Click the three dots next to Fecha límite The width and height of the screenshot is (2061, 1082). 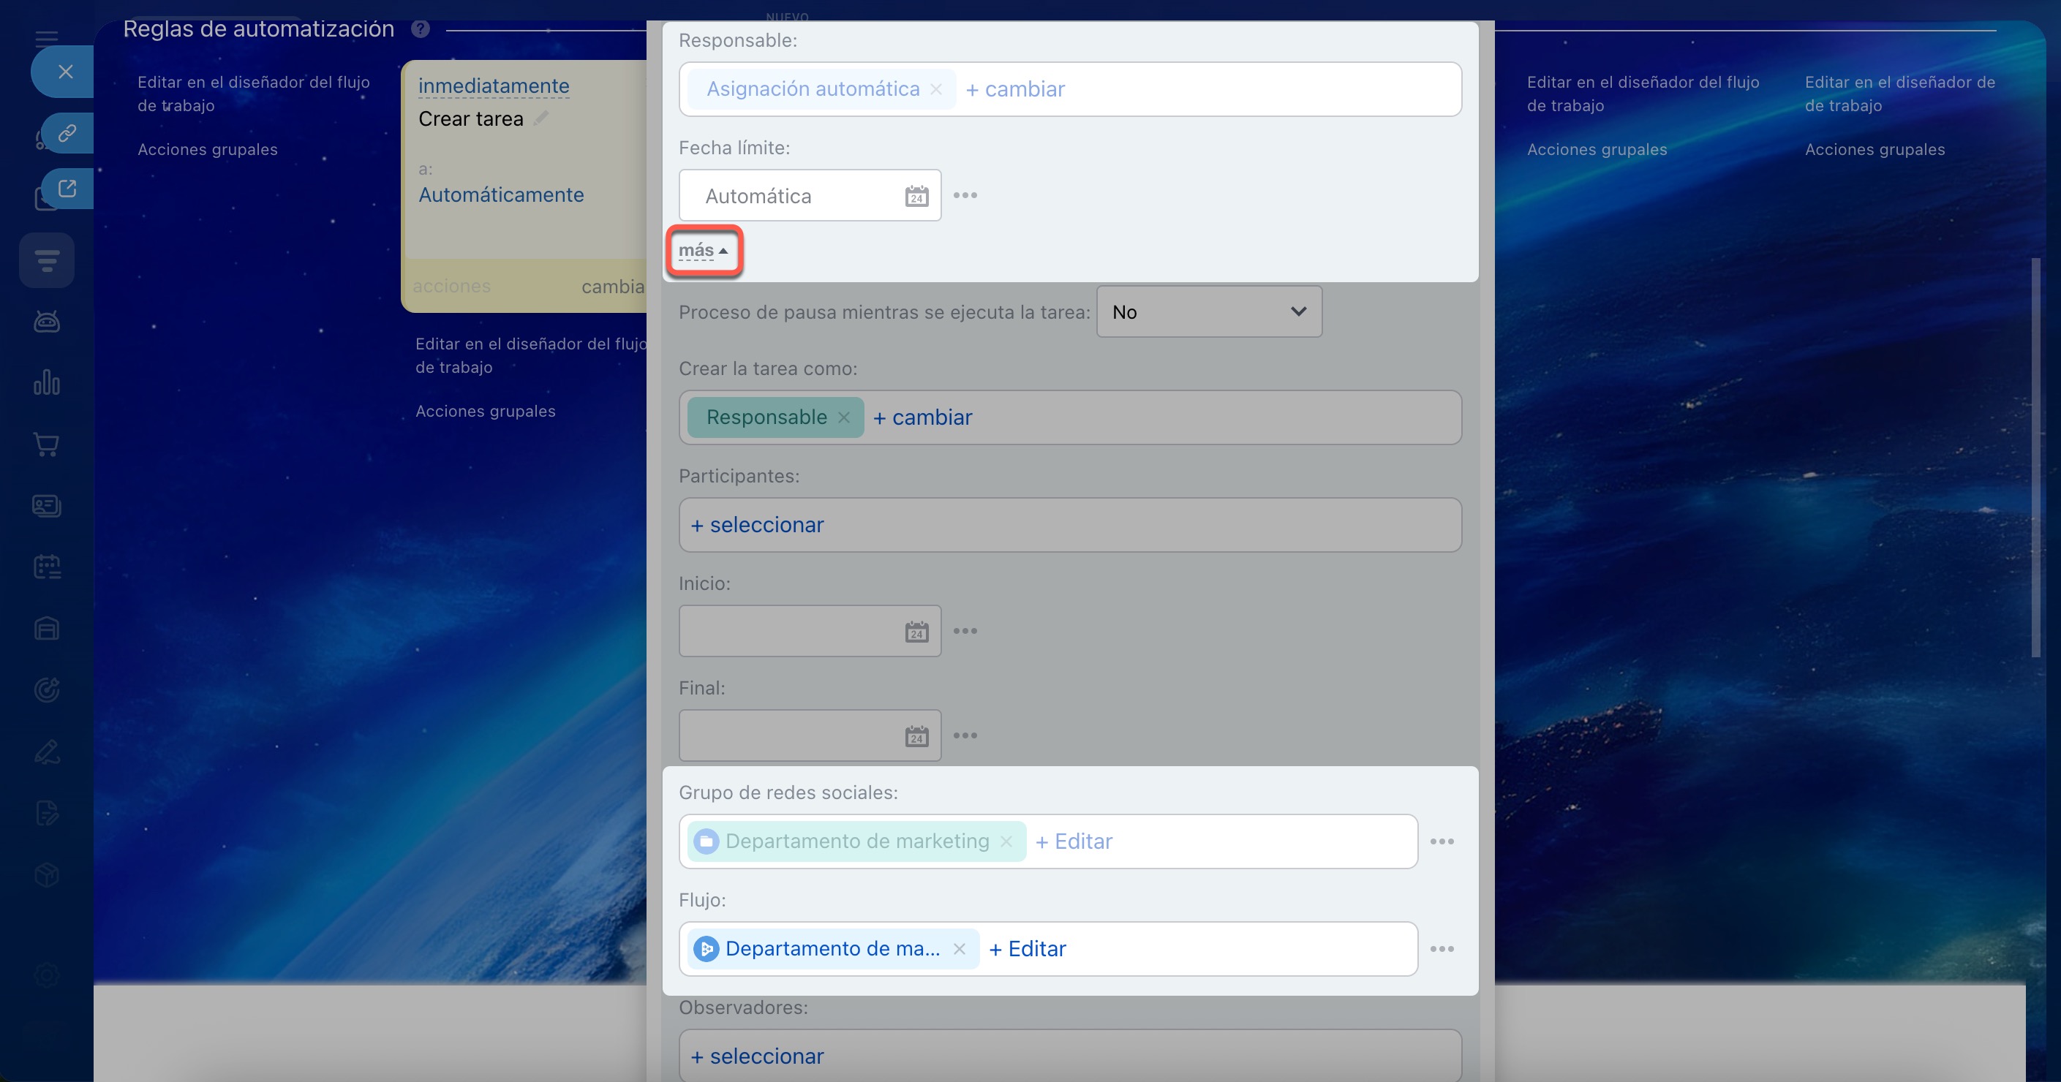tap(965, 196)
